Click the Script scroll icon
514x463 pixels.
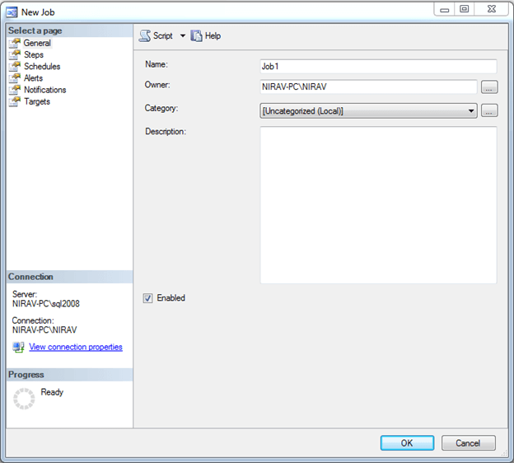[x=145, y=35]
